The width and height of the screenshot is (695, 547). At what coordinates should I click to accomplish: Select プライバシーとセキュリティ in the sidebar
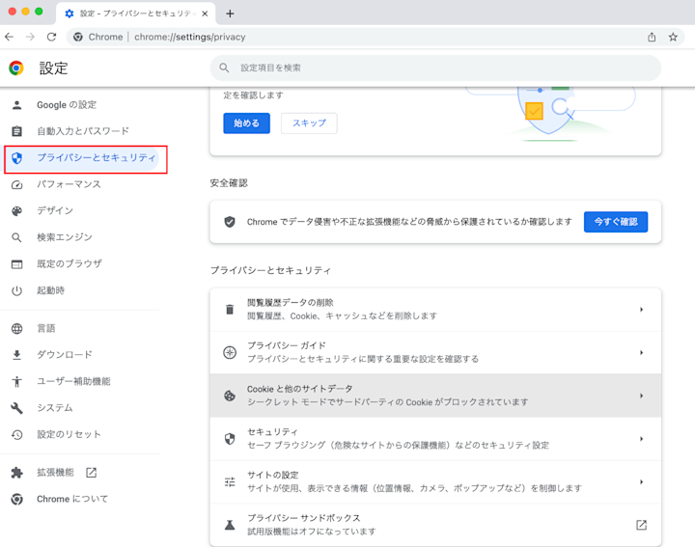click(x=82, y=157)
